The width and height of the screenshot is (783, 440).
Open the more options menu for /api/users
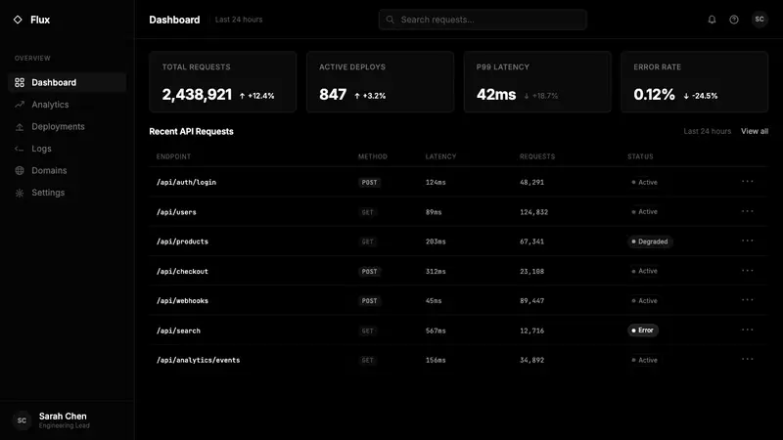click(x=747, y=211)
